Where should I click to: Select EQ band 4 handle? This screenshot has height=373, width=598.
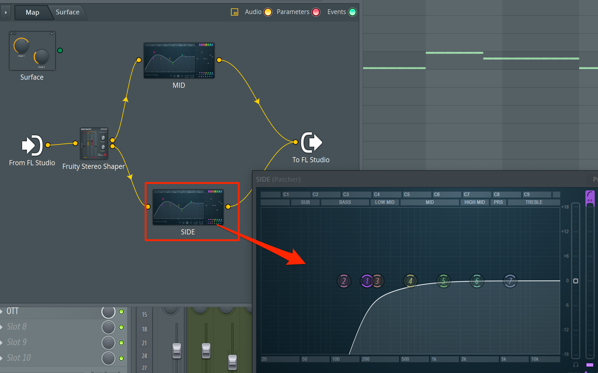(410, 281)
